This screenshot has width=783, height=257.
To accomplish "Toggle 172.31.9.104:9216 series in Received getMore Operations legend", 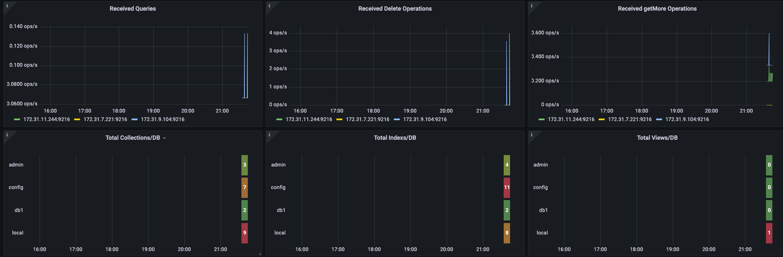I will (x=687, y=119).
